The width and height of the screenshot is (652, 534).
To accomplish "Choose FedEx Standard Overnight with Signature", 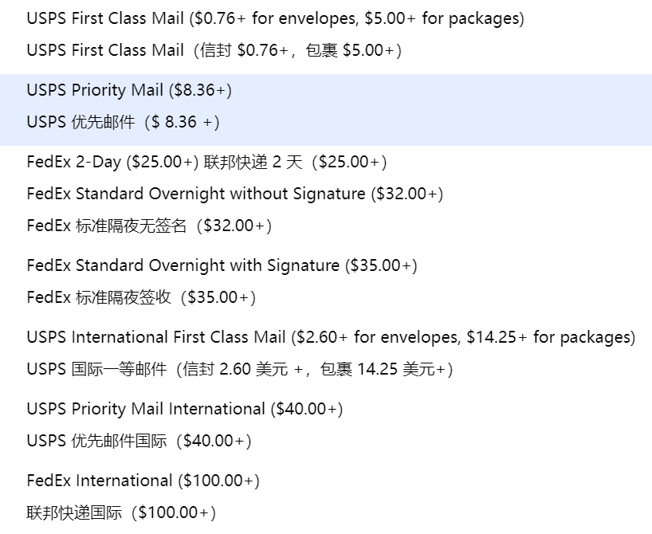I will pyautogui.click(x=222, y=265).
